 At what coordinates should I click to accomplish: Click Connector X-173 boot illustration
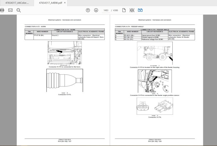click(x=65, y=80)
